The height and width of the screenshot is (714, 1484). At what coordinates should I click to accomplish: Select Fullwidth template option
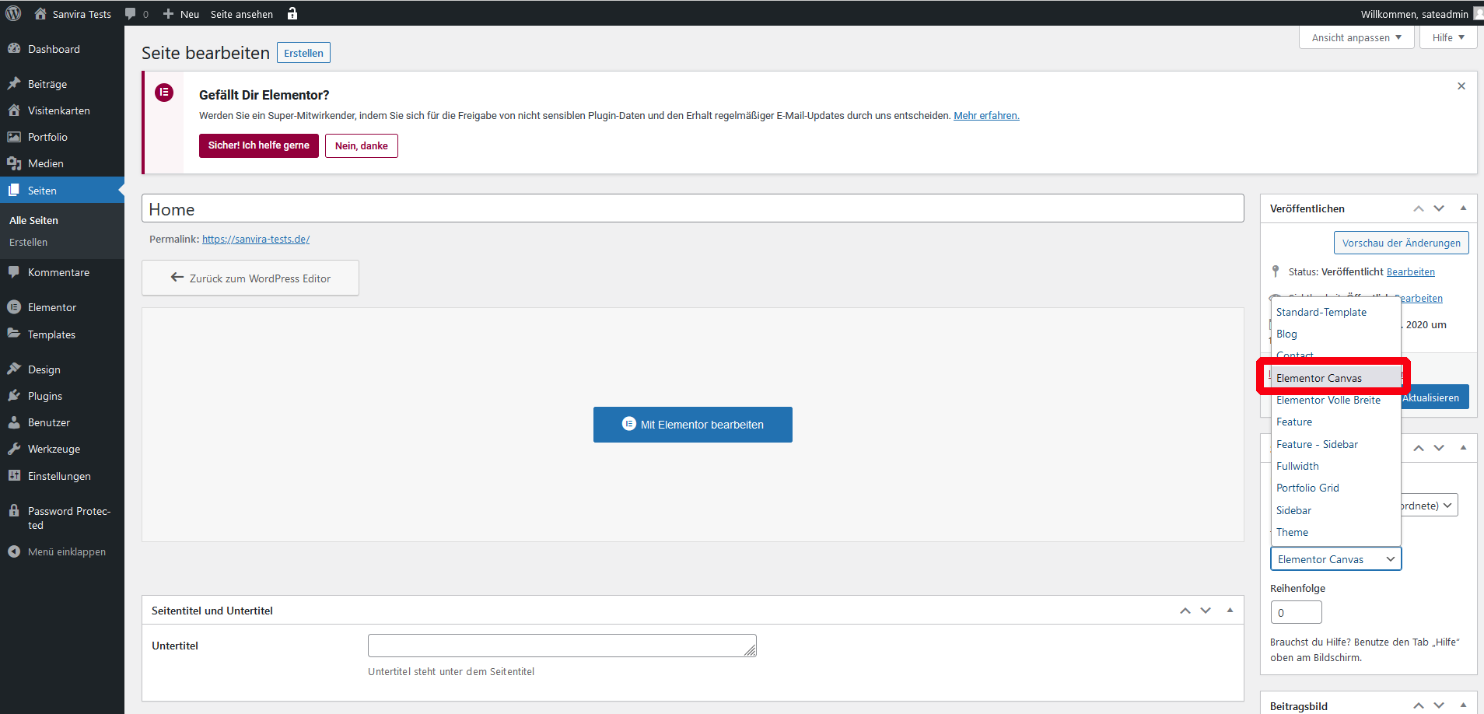pos(1335,466)
